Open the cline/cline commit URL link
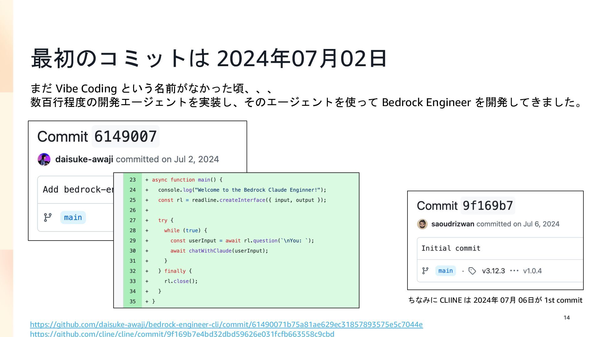 [x=182, y=334]
